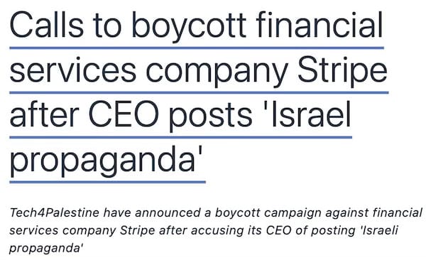
Task: Click 'propaganda' at the end of the summary
Action: [46, 249]
